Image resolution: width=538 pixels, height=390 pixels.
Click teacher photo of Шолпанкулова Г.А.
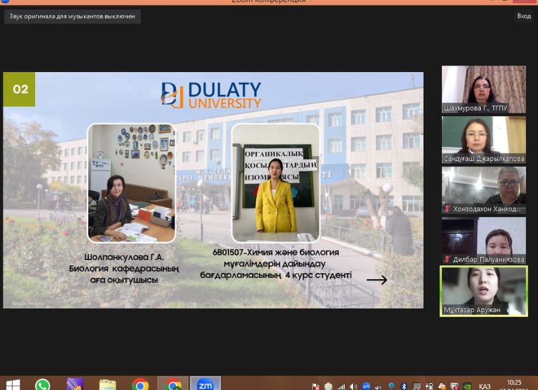[x=131, y=183]
